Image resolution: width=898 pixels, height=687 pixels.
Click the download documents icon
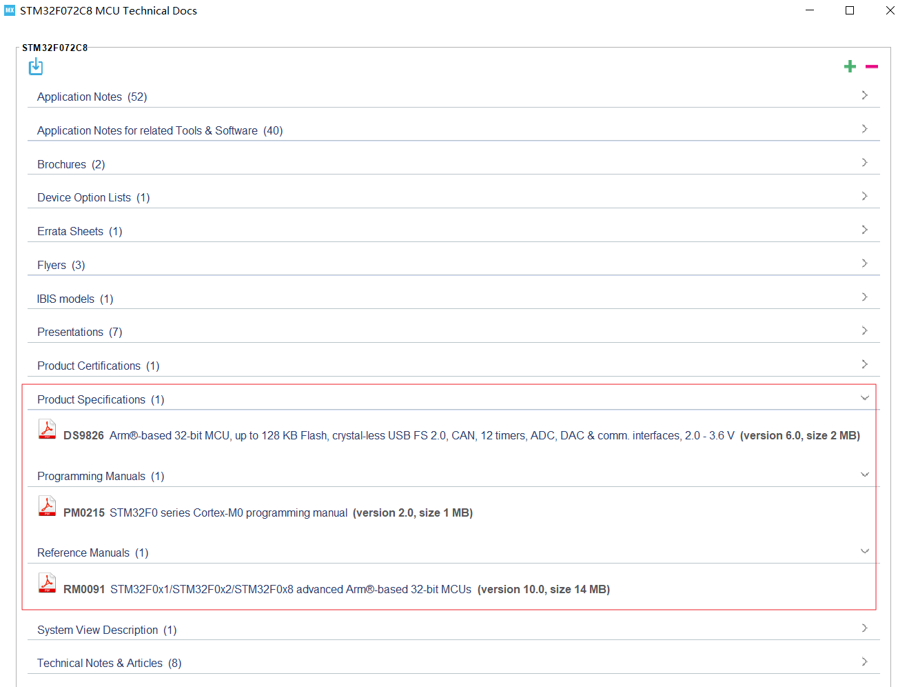pos(36,67)
